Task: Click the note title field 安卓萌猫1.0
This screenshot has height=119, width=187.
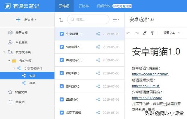Action: 141,19
